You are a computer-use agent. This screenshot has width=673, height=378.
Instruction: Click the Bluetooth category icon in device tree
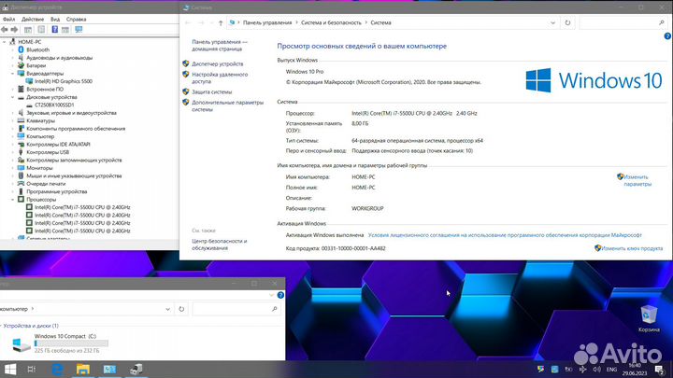click(x=21, y=49)
